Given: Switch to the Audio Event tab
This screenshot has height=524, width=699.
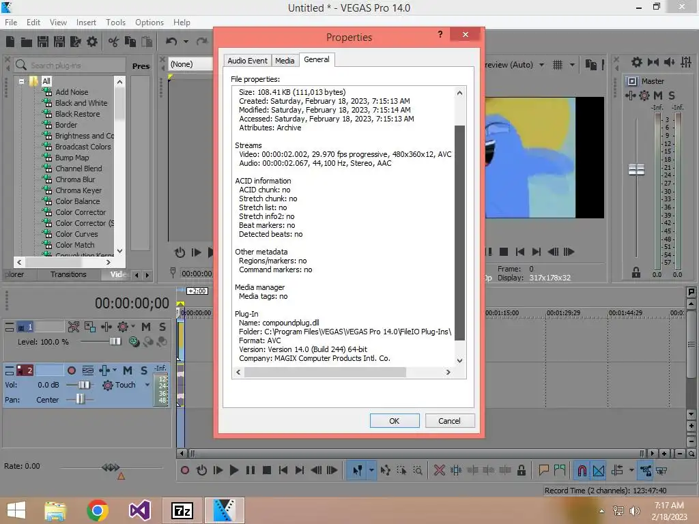Looking at the screenshot, I should click(x=247, y=61).
